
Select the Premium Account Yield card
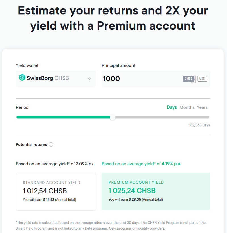point(156,191)
